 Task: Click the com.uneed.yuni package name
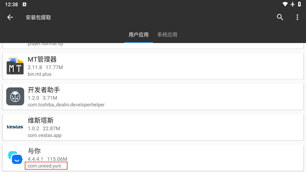point(45,166)
